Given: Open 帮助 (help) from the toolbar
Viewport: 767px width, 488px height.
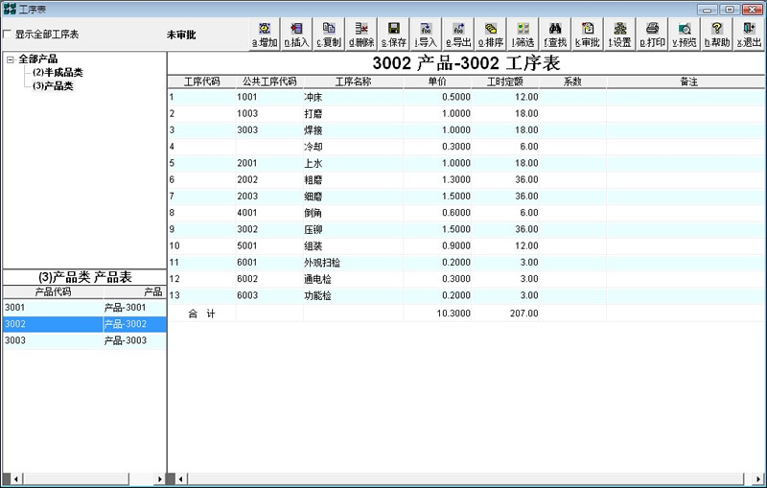Looking at the screenshot, I should click(x=716, y=35).
